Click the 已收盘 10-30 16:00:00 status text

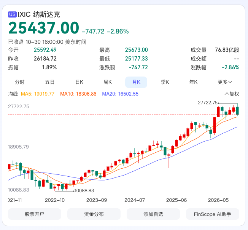pyautogui.click(x=47, y=42)
